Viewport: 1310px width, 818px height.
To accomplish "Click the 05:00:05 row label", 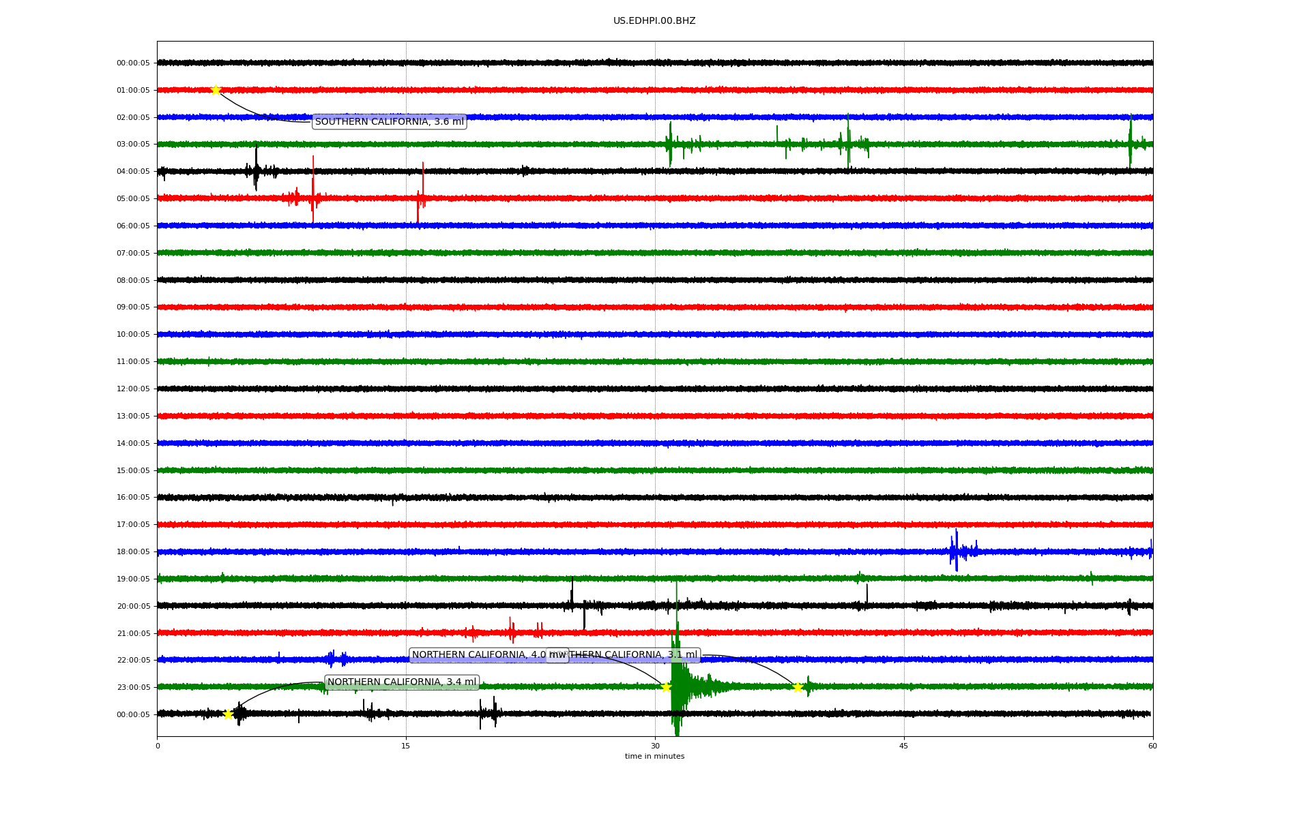I will [x=133, y=199].
